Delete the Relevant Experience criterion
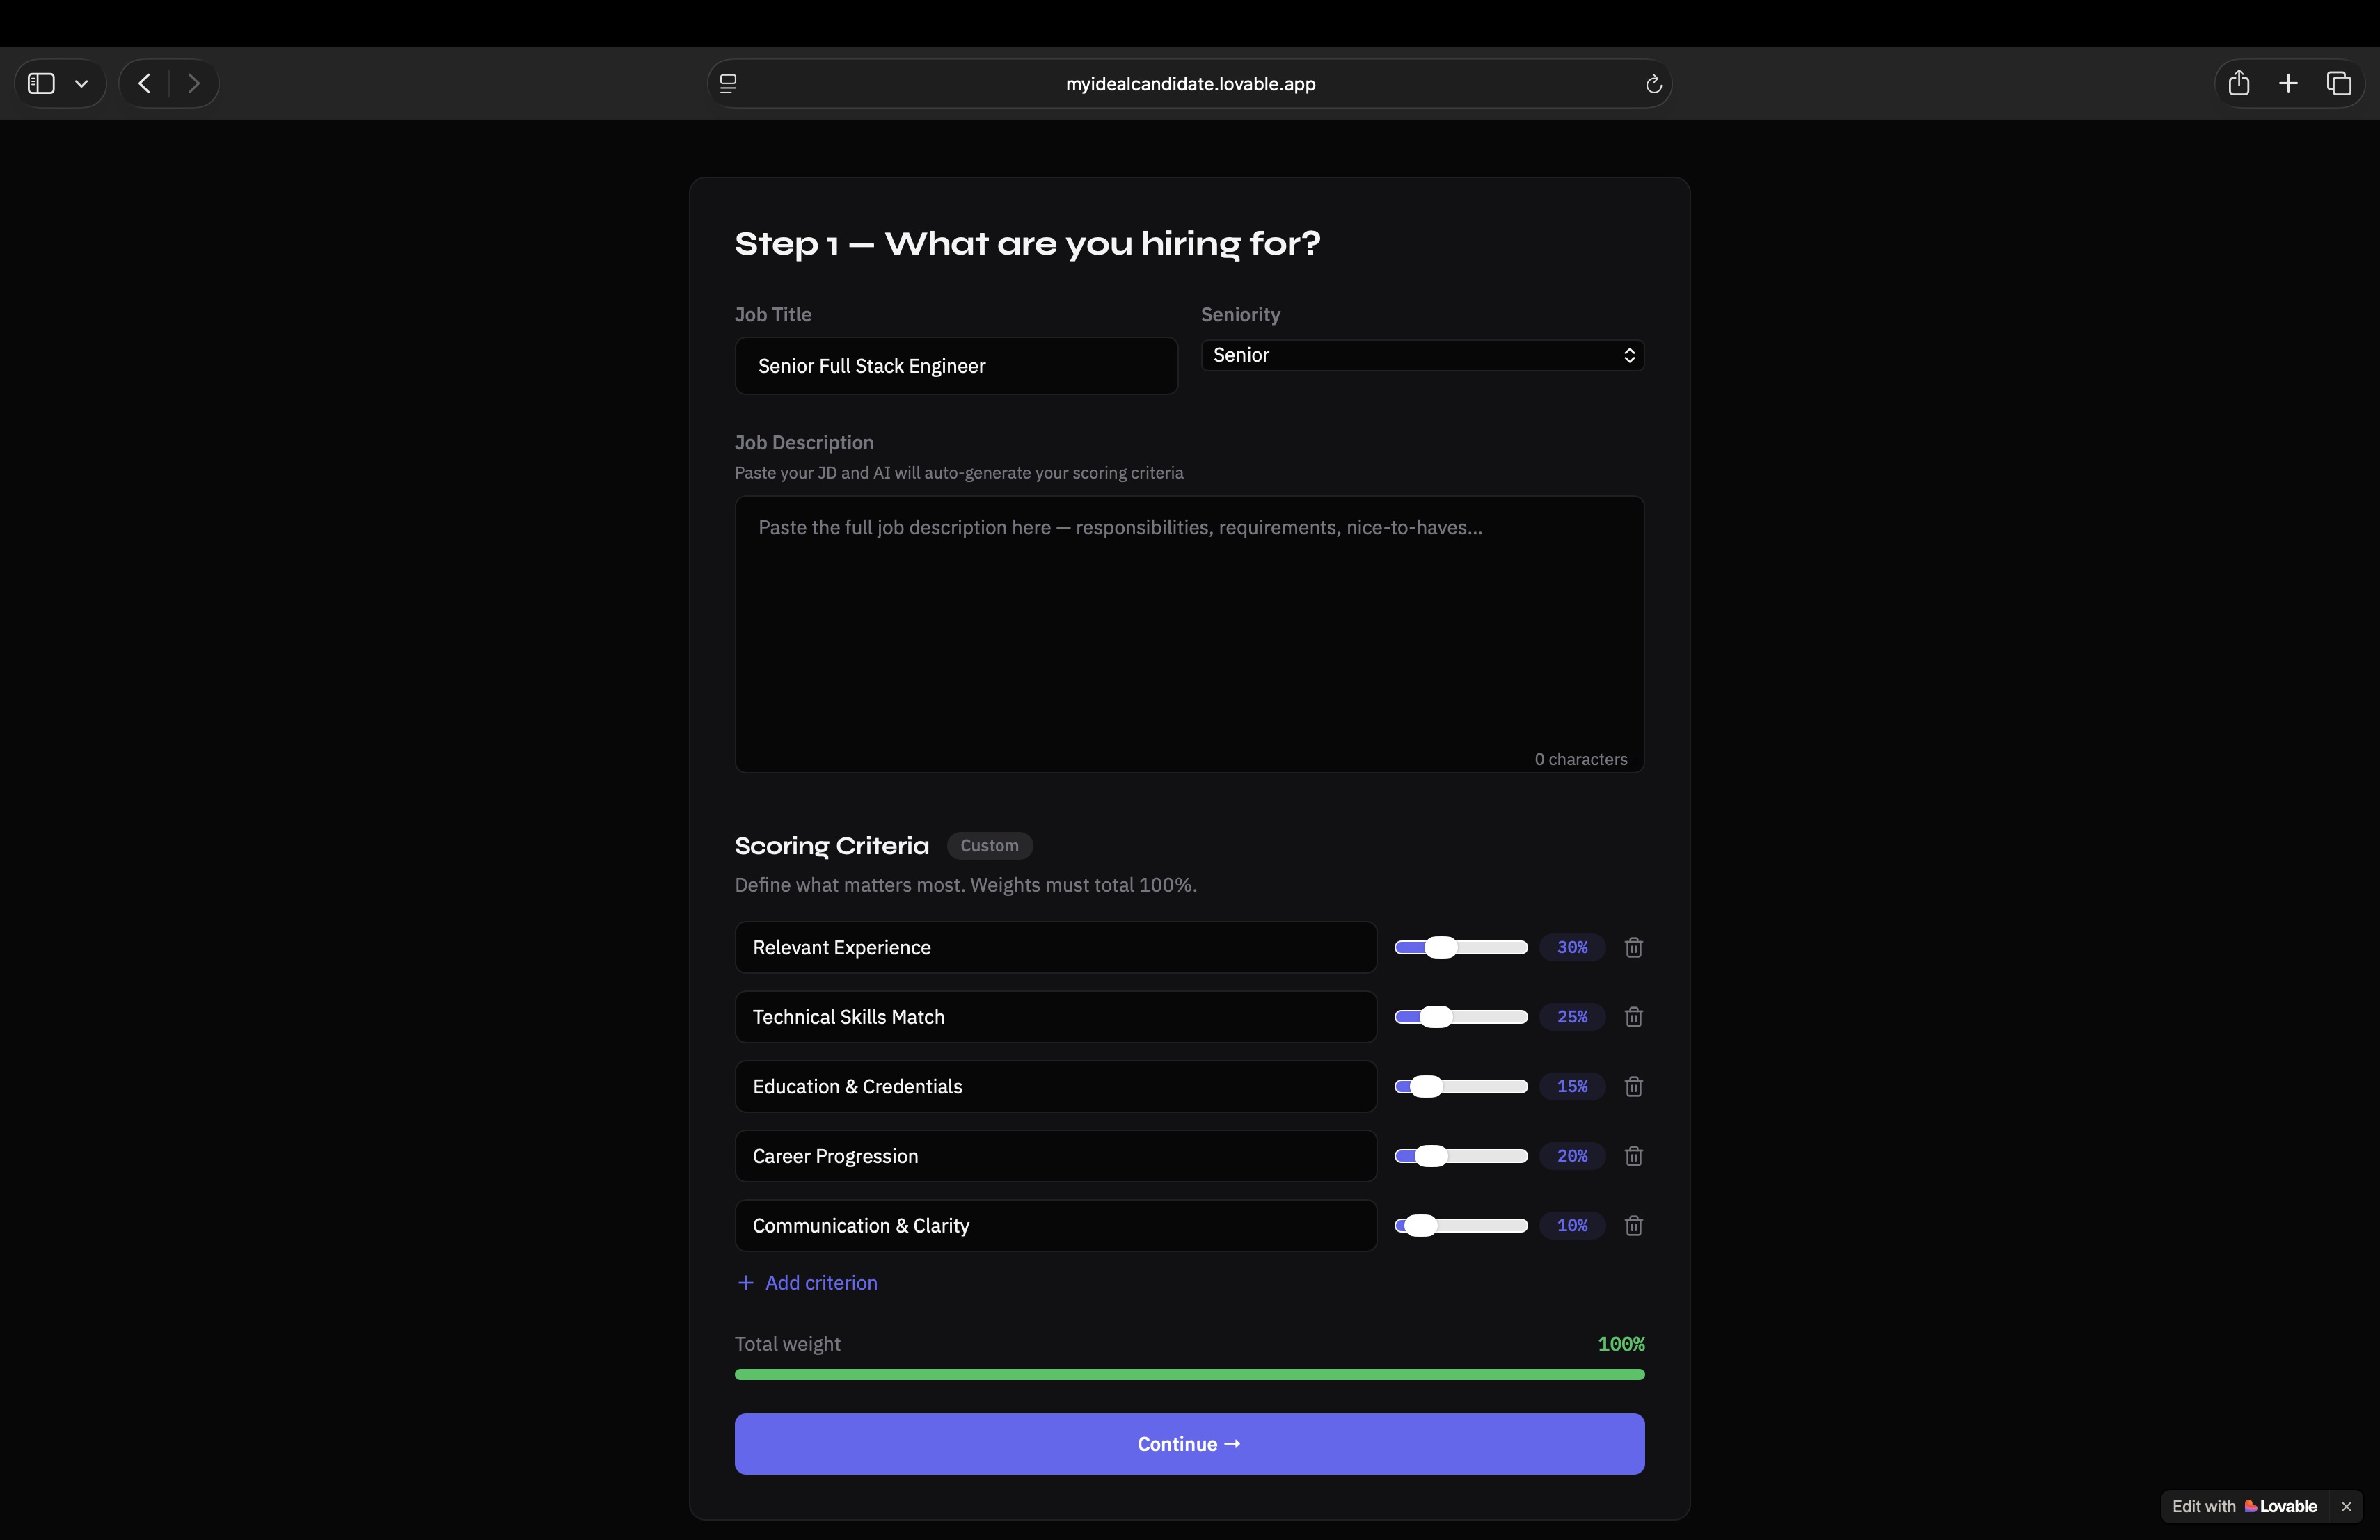 tap(1633, 947)
